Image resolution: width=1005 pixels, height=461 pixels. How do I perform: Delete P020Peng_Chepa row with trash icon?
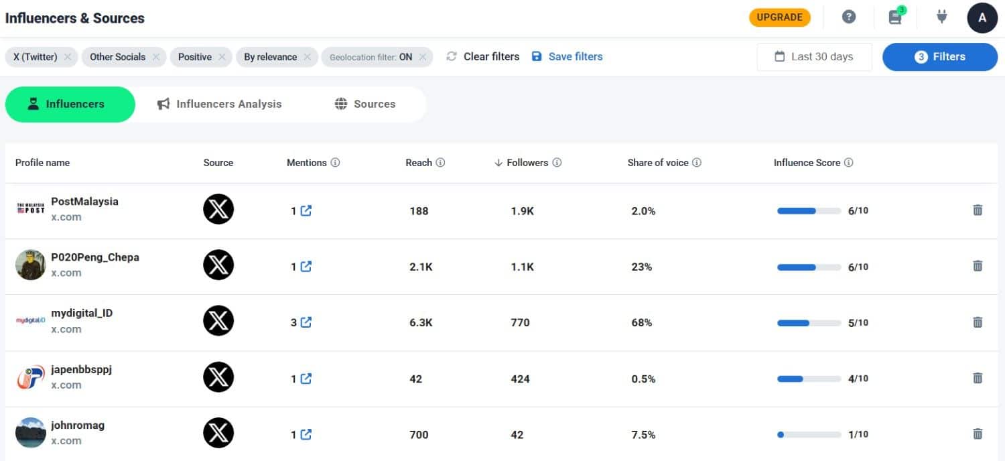click(978, 266)
